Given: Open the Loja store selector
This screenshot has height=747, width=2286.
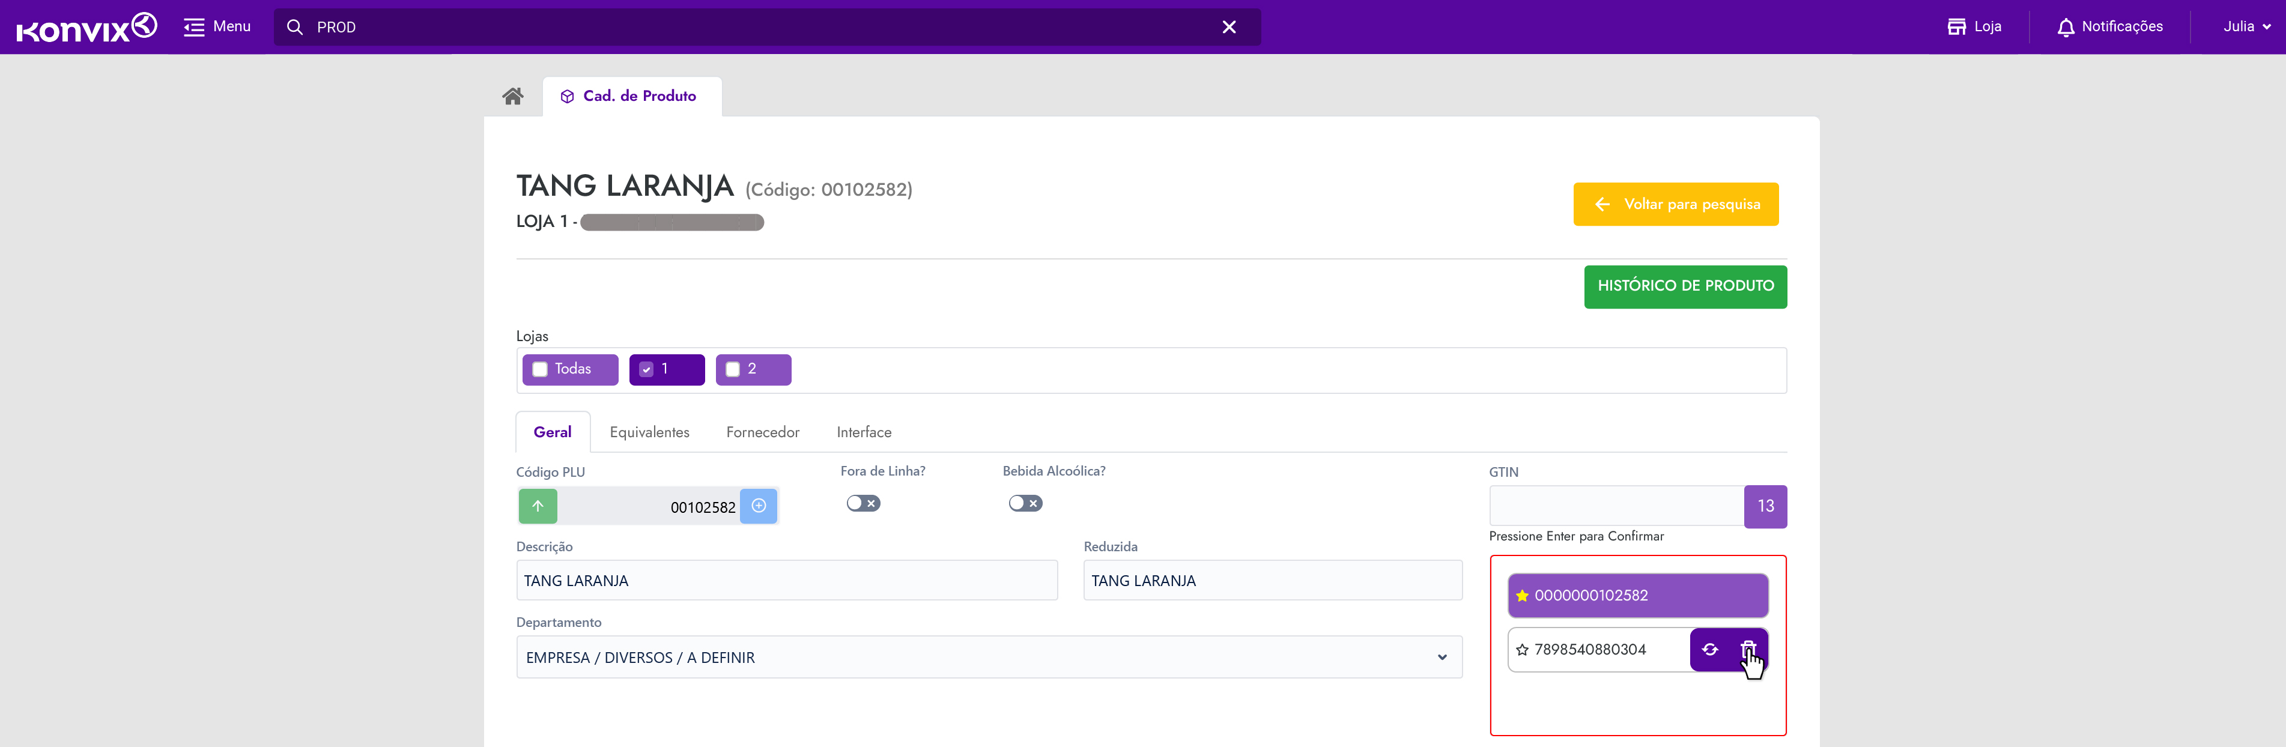Looking at the screenshot, I should point(1974,26).
